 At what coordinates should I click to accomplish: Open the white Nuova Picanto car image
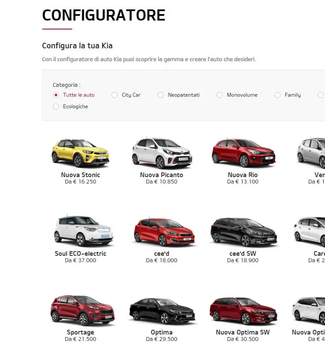point(162,153)
